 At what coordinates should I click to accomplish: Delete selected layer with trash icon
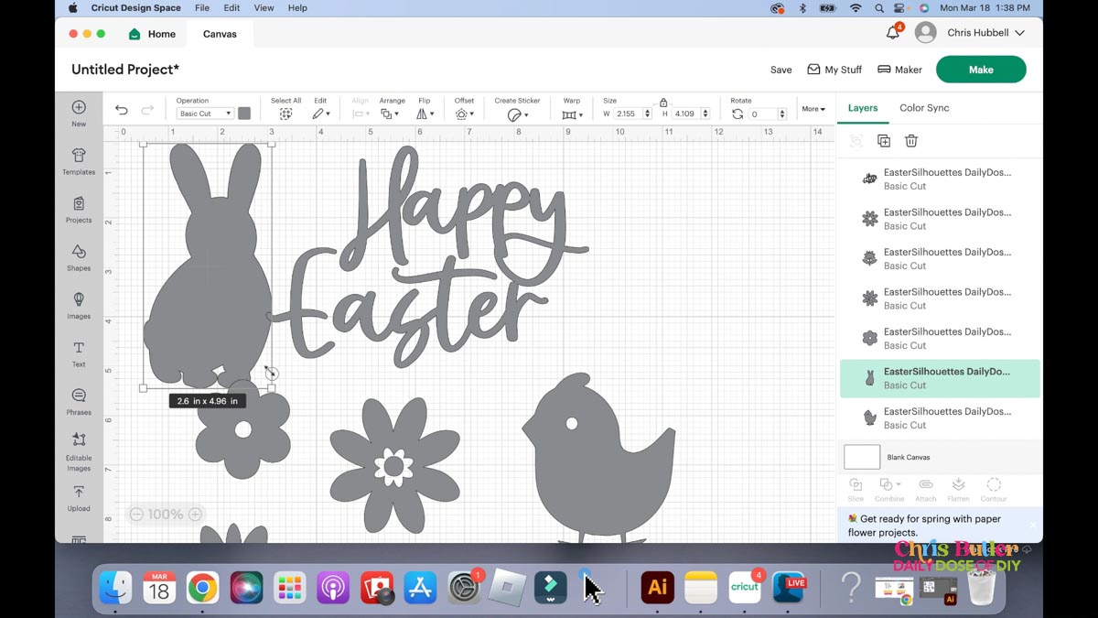coord(911,141)
